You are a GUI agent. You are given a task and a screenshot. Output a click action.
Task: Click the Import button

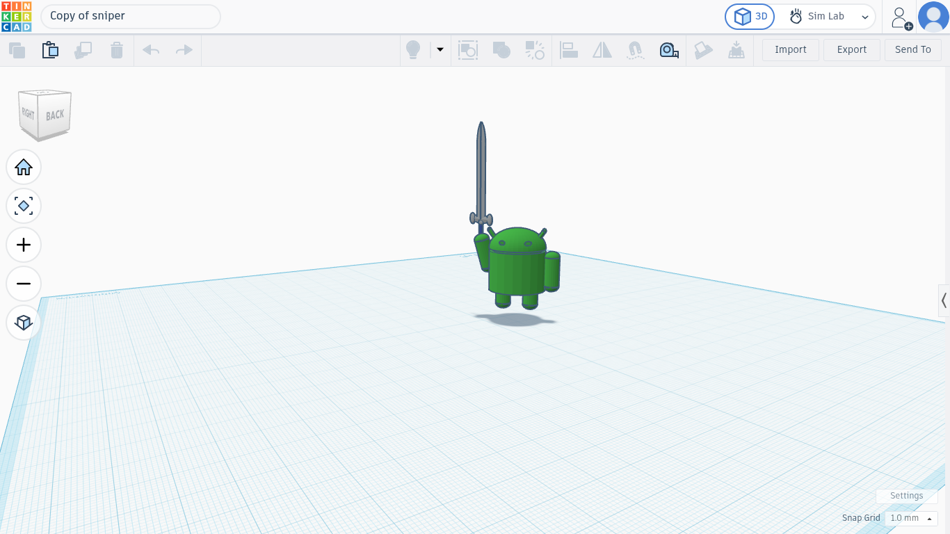(x=791, y=50)
